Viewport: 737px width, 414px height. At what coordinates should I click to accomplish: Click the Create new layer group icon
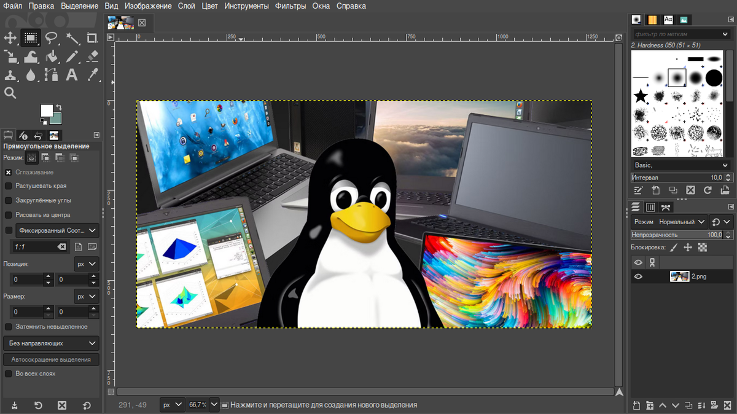(650, 405)
